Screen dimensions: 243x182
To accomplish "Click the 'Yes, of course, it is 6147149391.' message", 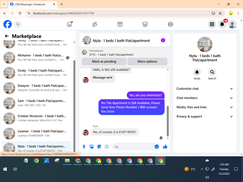I will click(x=115, y=132).
